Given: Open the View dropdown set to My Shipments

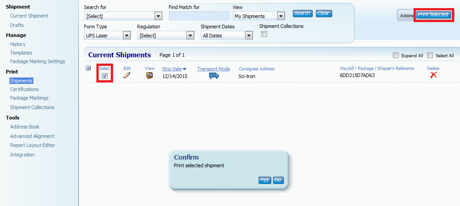Looking at the screenshot, I should 281,16.
